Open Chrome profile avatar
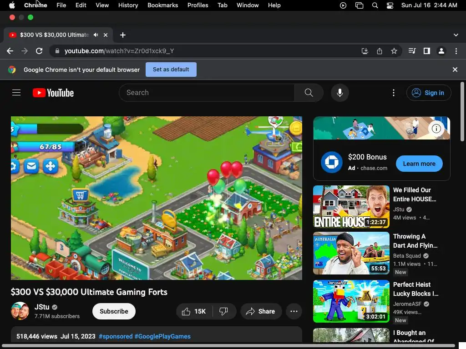 point(441,51)
